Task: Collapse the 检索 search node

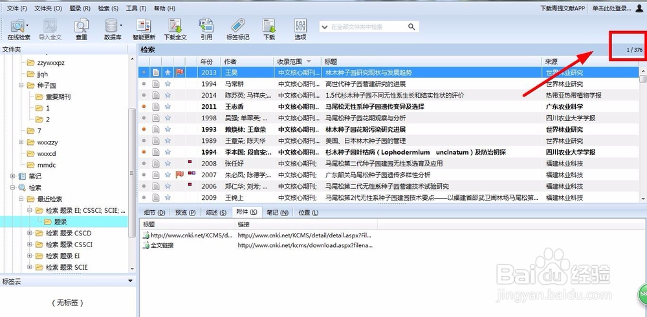Action: (x=13, y=188)
